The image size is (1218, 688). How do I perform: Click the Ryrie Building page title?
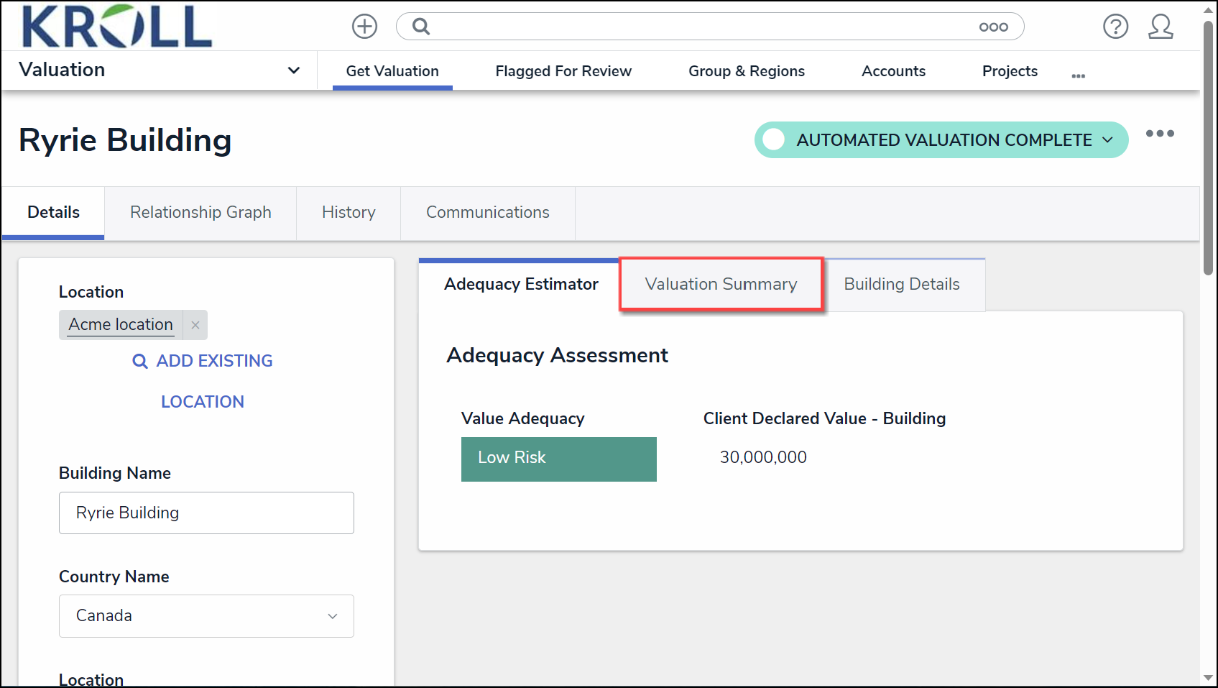point(125,139)
